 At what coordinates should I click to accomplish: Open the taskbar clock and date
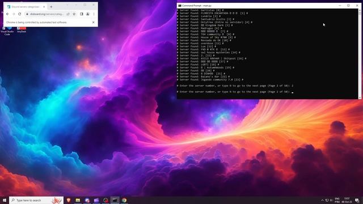347,200
